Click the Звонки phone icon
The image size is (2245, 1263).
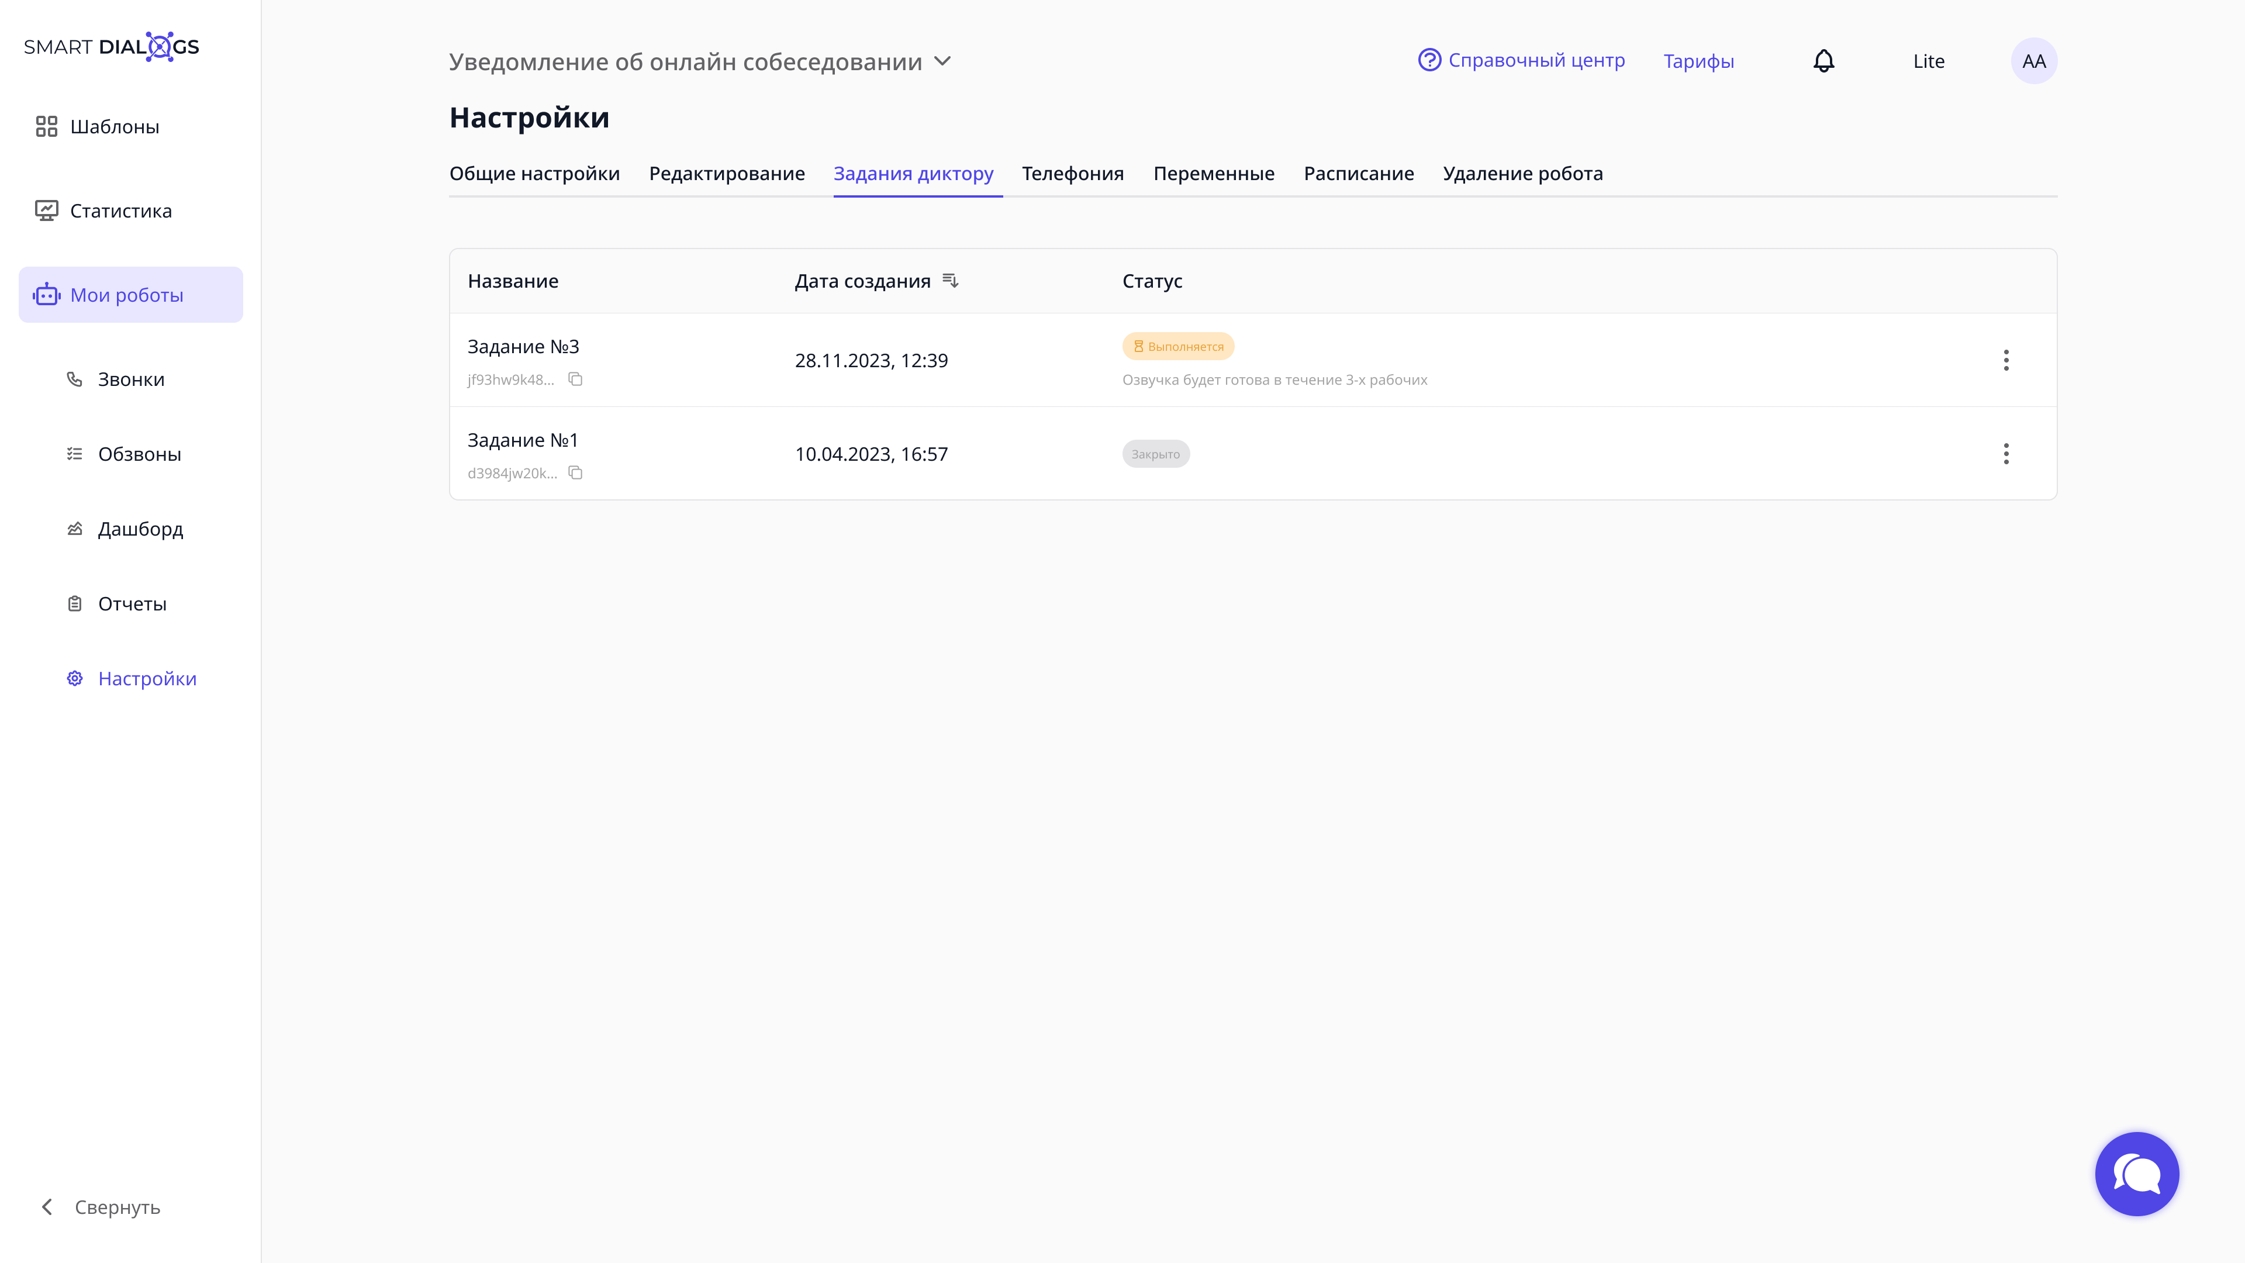(75, 379)
